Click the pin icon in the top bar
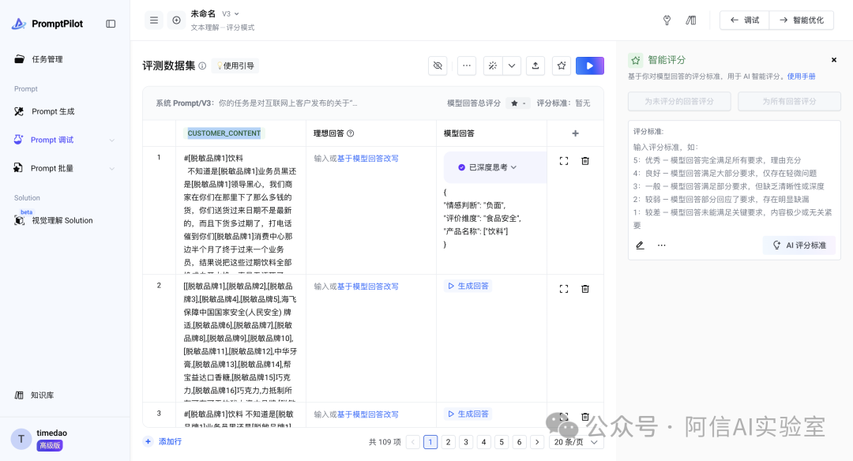The height and width of the screenshot is (461, 853). pos(667,20)
